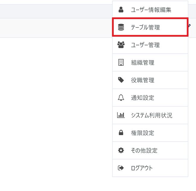Click the group users icon for ユーザー管理
This screenshot has width=196, height=191.
tap(121, 45)
